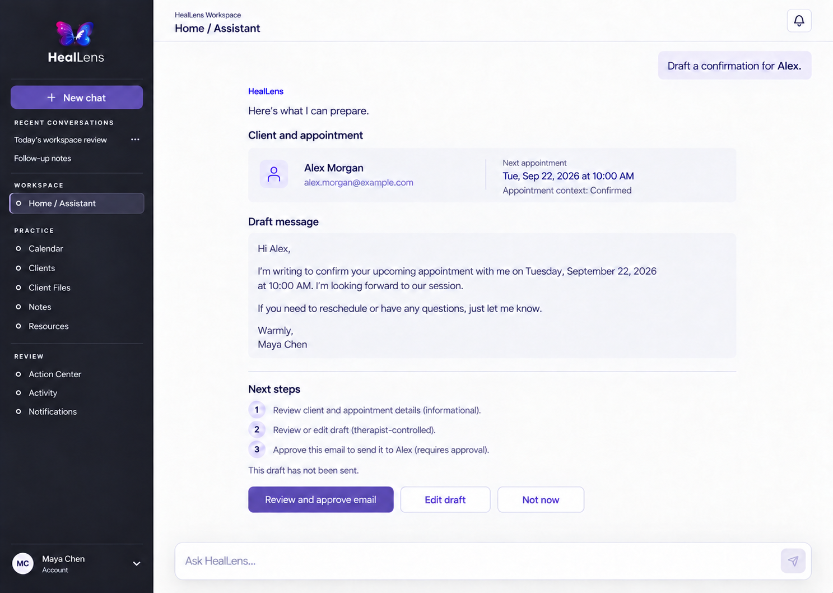Click the step 2 number badge
The width and height of the screenshot is (833, 593).
257,429
